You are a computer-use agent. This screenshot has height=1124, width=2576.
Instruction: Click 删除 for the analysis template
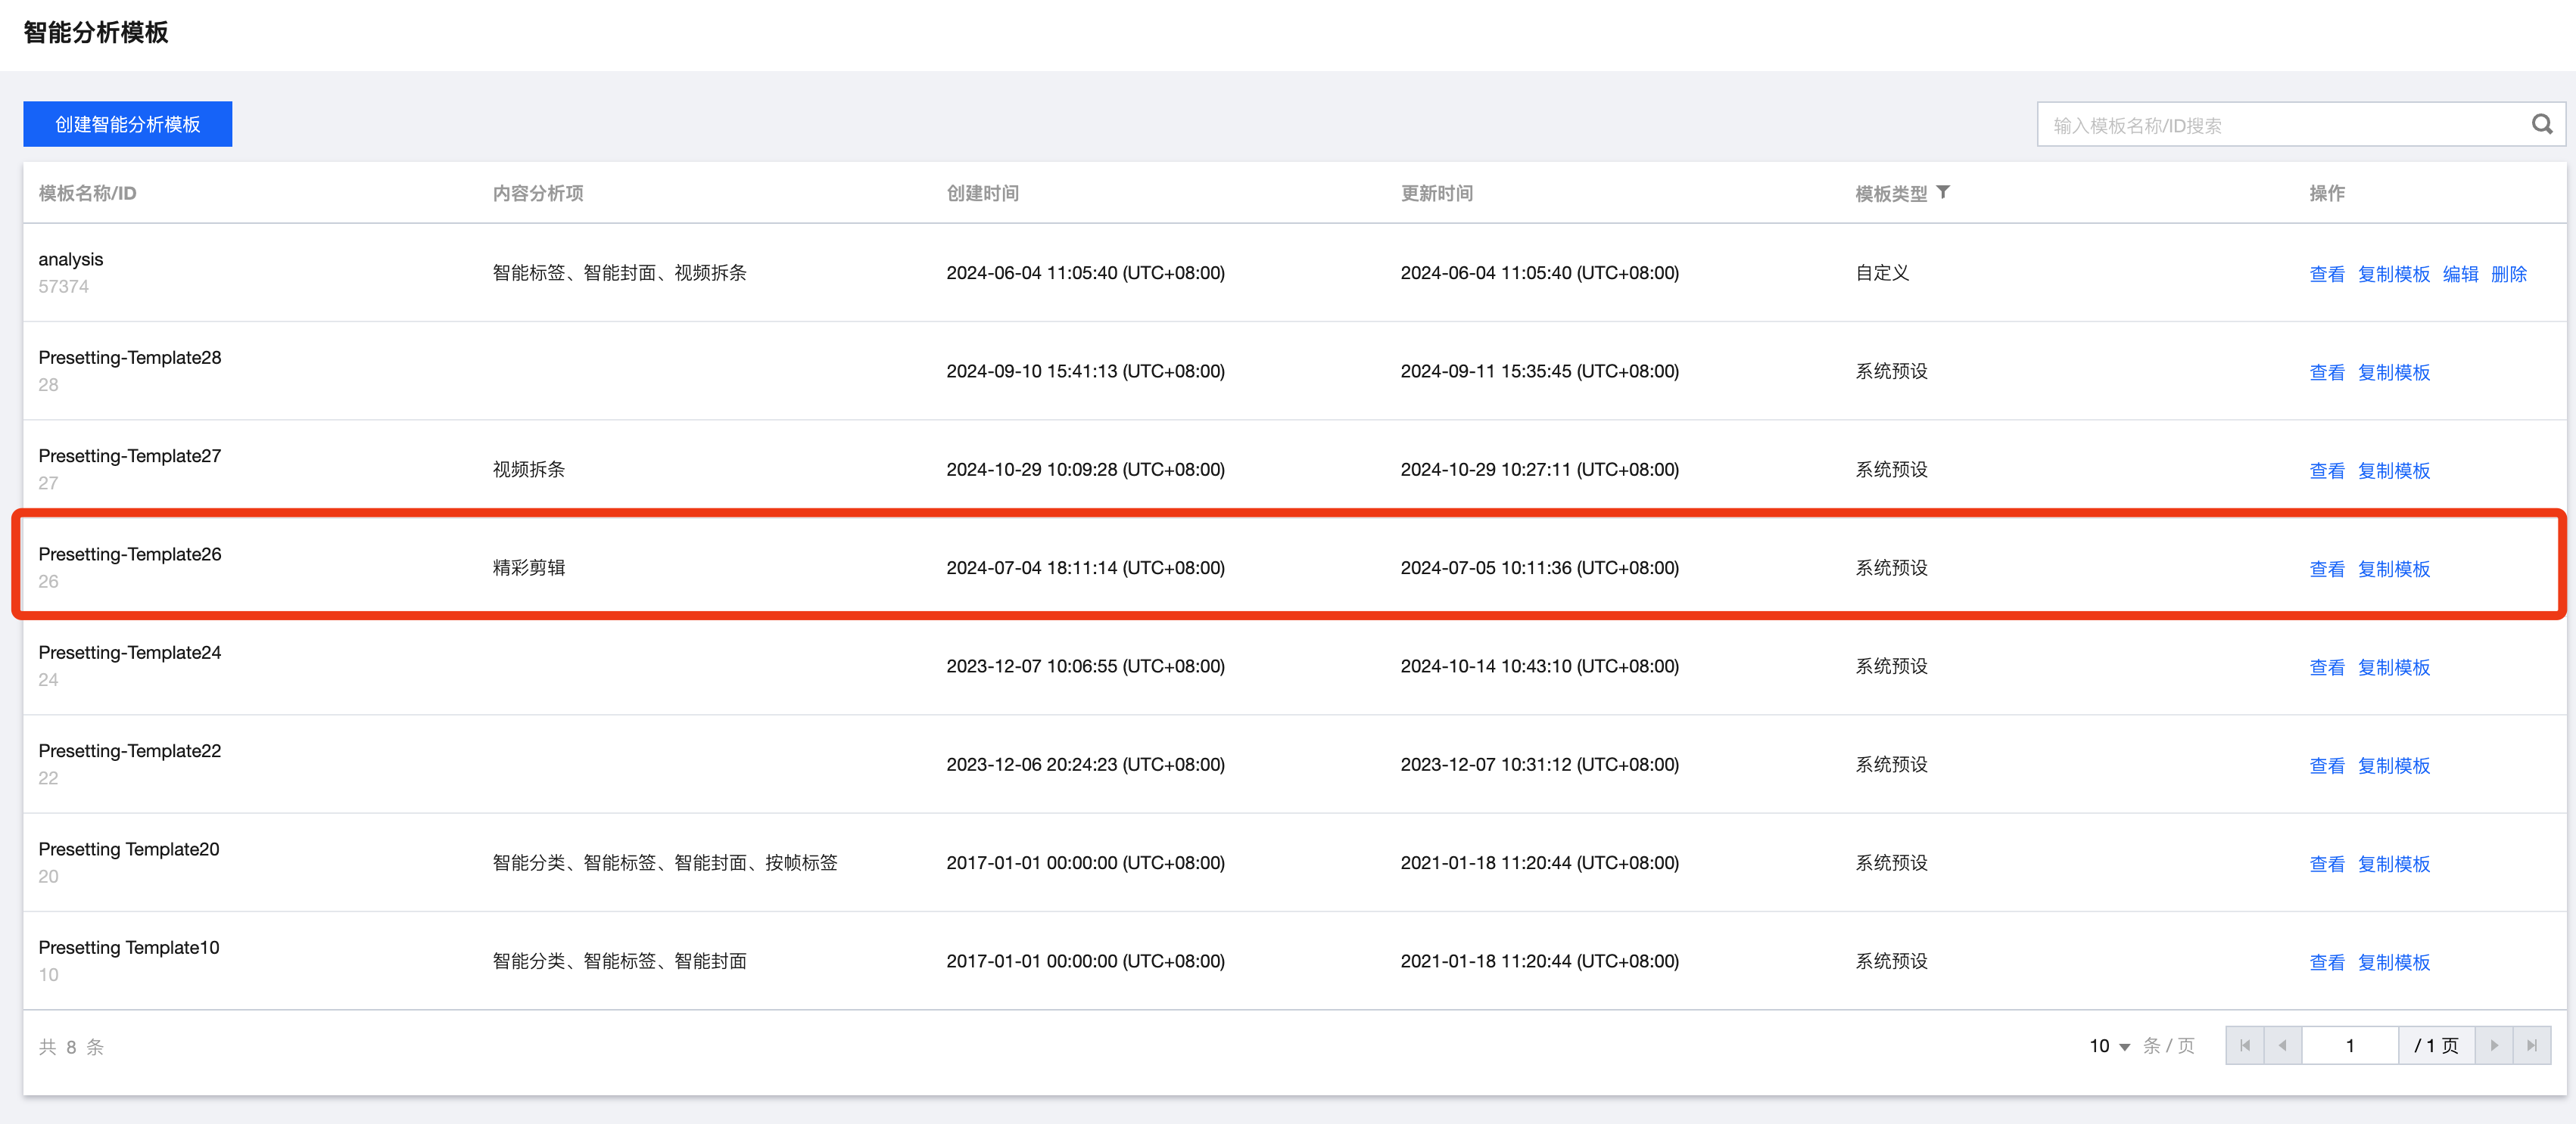[x=2508, y=274]
